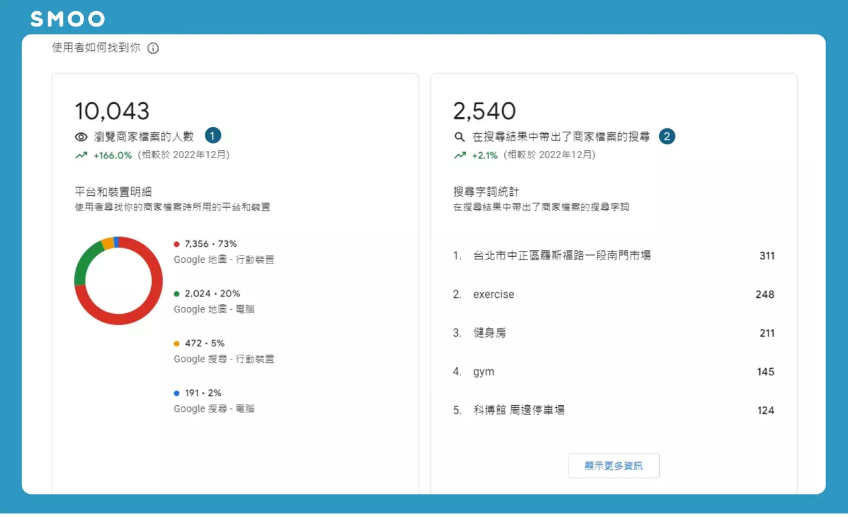Click the 顯示更多資訊 button
848x517 pixels.
click(613, 466)
